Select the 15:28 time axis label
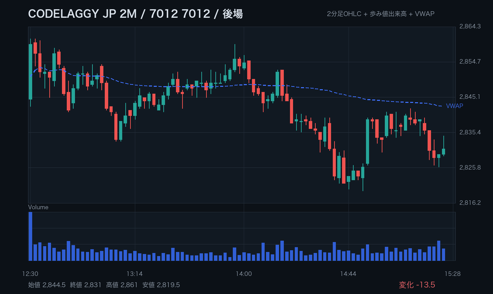Screen dimensions: 493x294 453,274
